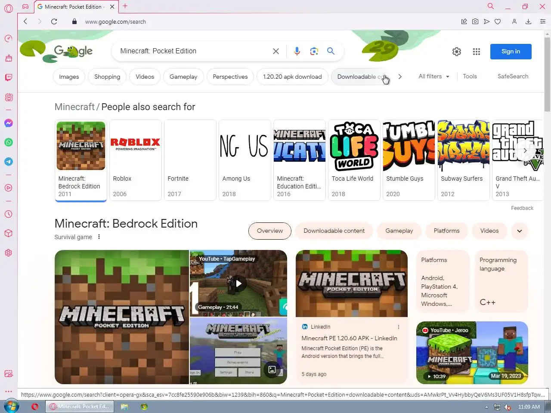The width and height of the screenshot is (551, 413).
Task: Open LinkedIn result three-dot options
Action: (399, 327)
